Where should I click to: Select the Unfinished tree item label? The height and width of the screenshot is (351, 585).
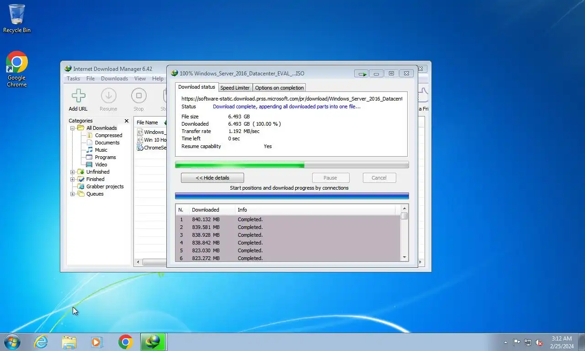[x=98, y=172]
